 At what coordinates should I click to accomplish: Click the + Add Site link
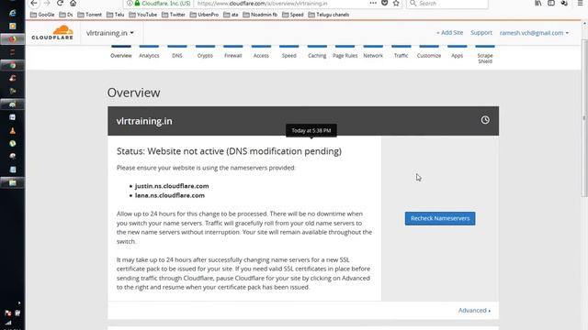click(449, 33)
